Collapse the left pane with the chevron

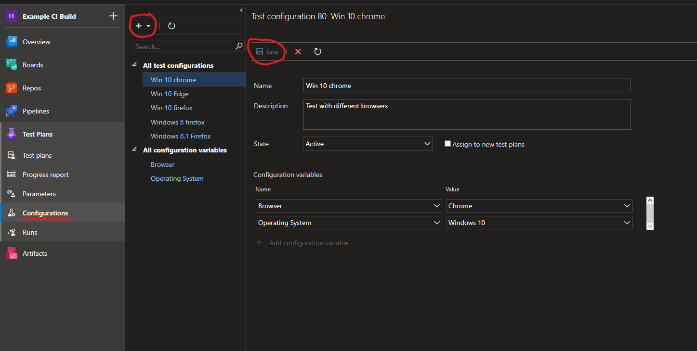[x=241, y=10]
